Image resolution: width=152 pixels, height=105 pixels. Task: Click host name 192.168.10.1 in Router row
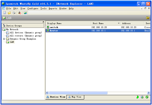(98, 30)
